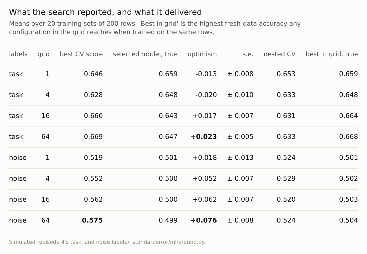Click the 'nested CV' column header
Screen dimensions: 367x254
tap(280, 54)
